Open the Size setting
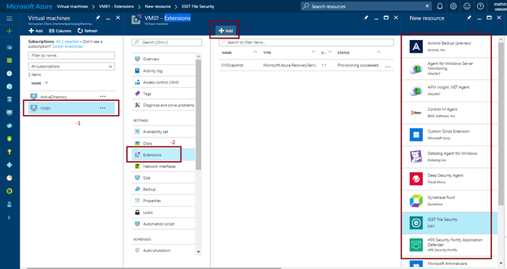Image resolution: width=507 pixels, height=269 pixels. pos(164,178)
